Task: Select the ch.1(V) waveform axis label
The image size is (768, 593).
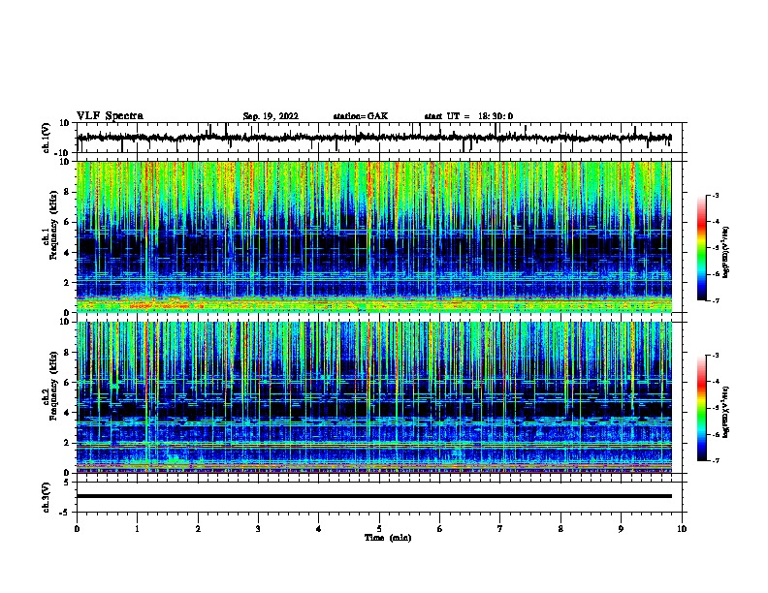Action: (47, 138)
